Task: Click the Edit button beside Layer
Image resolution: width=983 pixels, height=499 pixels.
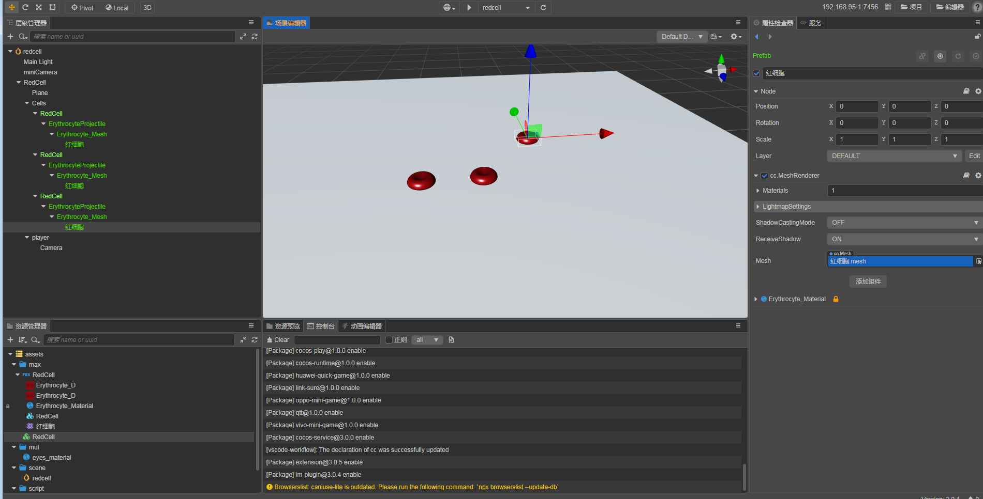Action: pos(974,156)
